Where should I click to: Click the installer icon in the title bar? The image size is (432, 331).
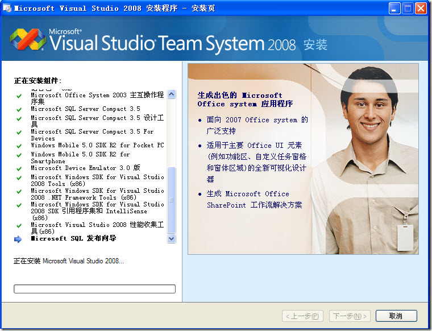click(x=7, y=8)
